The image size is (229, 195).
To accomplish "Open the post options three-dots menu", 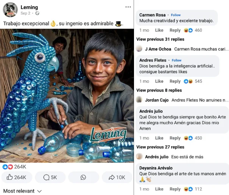I will coord(128,7).
